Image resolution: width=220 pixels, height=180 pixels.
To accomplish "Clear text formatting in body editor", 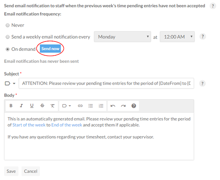I will click(x=52, y=105).
